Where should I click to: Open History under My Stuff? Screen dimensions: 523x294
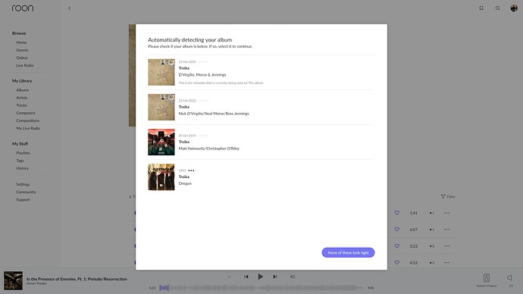click(x=23, y=168)
